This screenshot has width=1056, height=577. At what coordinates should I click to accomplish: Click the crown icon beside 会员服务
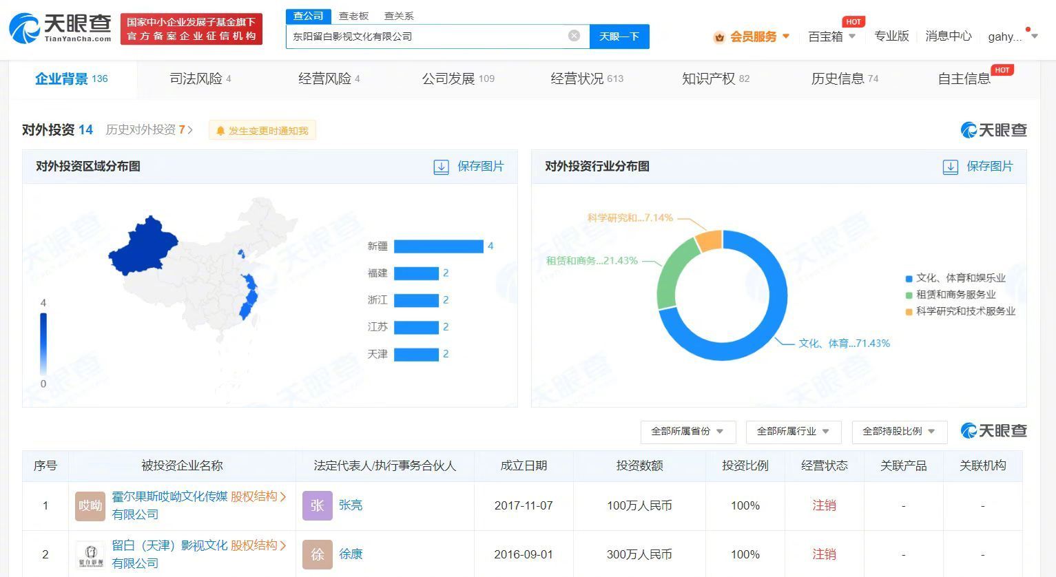tap(719, 37)
